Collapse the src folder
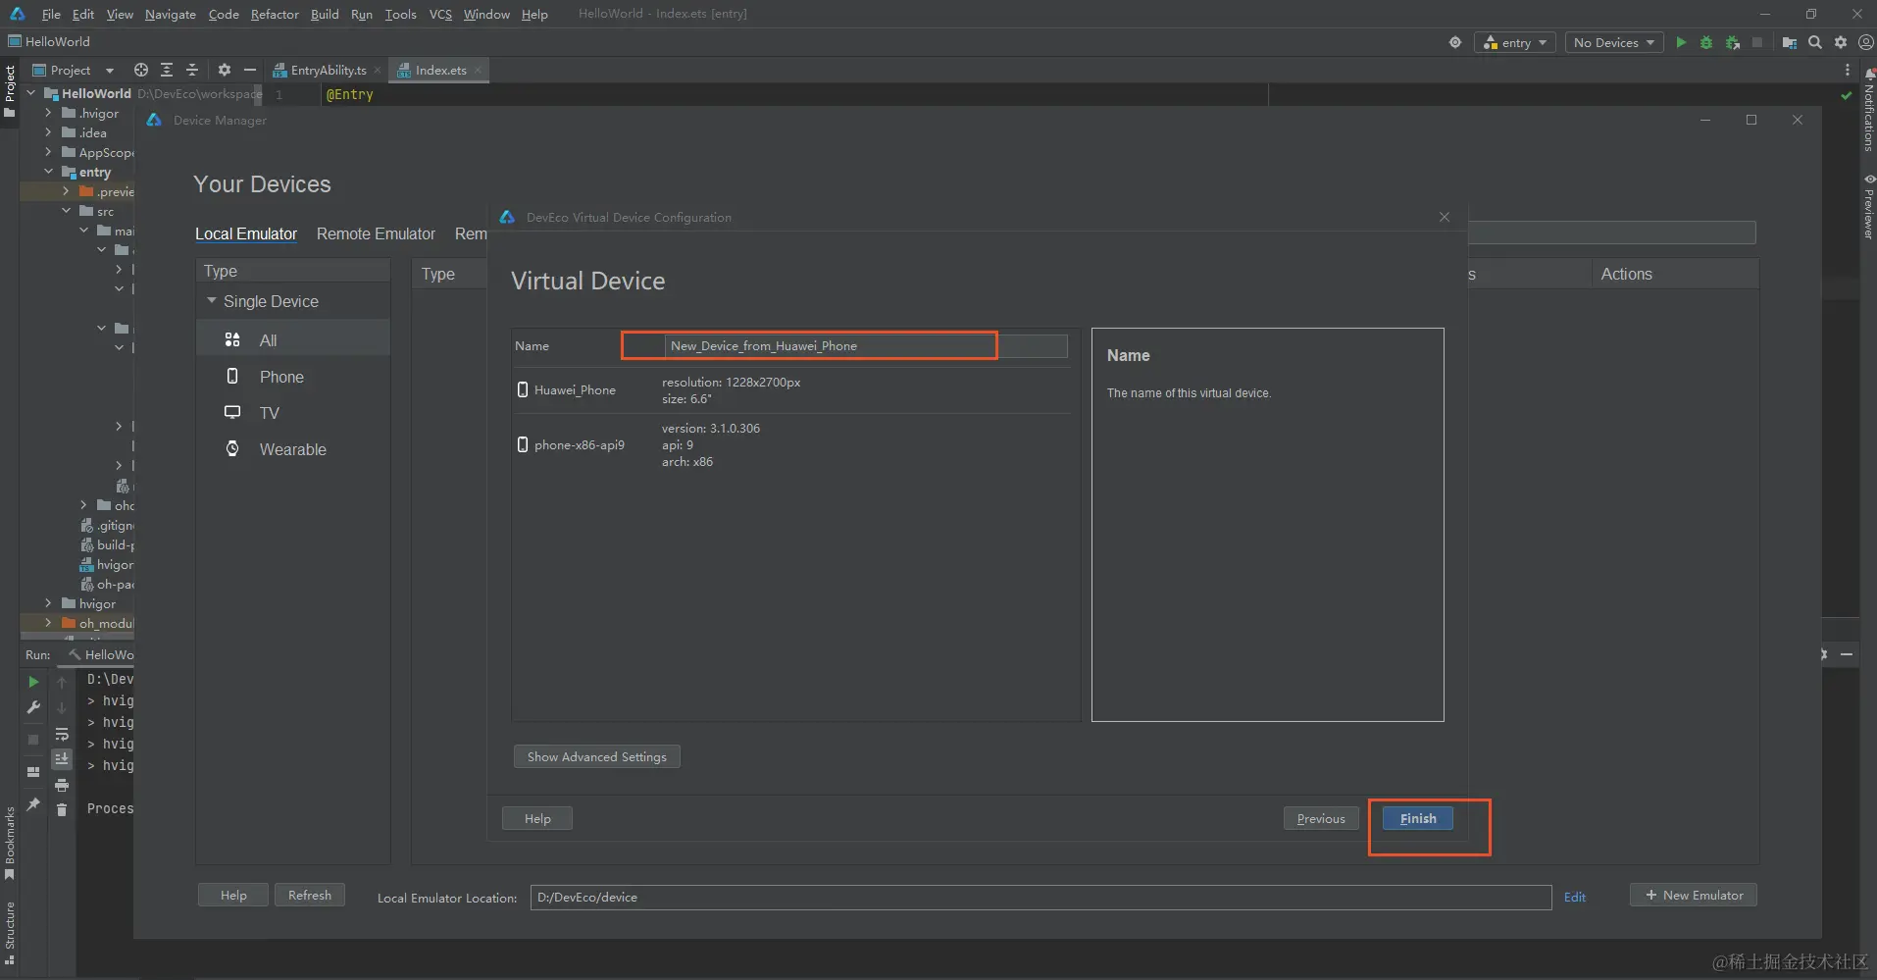The height and width of the screenshot is (980, 1877). (66, 211)
